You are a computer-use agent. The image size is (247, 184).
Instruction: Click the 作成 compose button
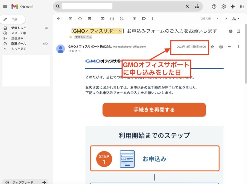(x=13, y=19)
